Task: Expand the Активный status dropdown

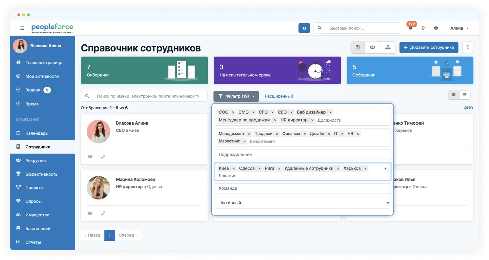Action: pyautogui.click(x=302, y=203)
